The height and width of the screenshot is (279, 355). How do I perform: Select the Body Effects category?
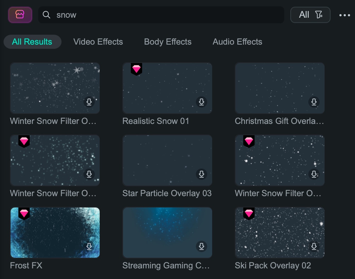[167, 42]
